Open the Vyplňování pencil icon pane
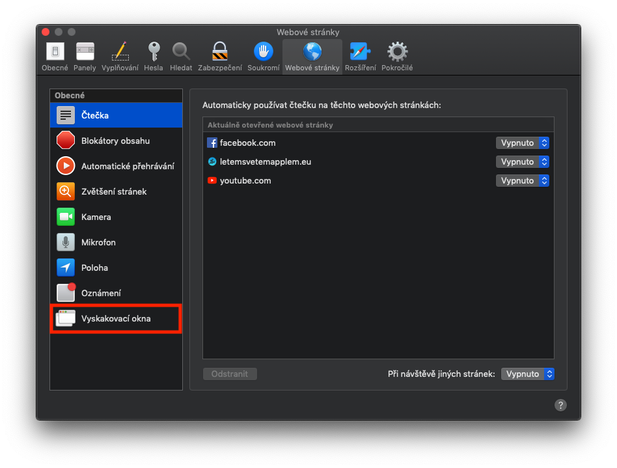617x468 pixels. point(120,57)
